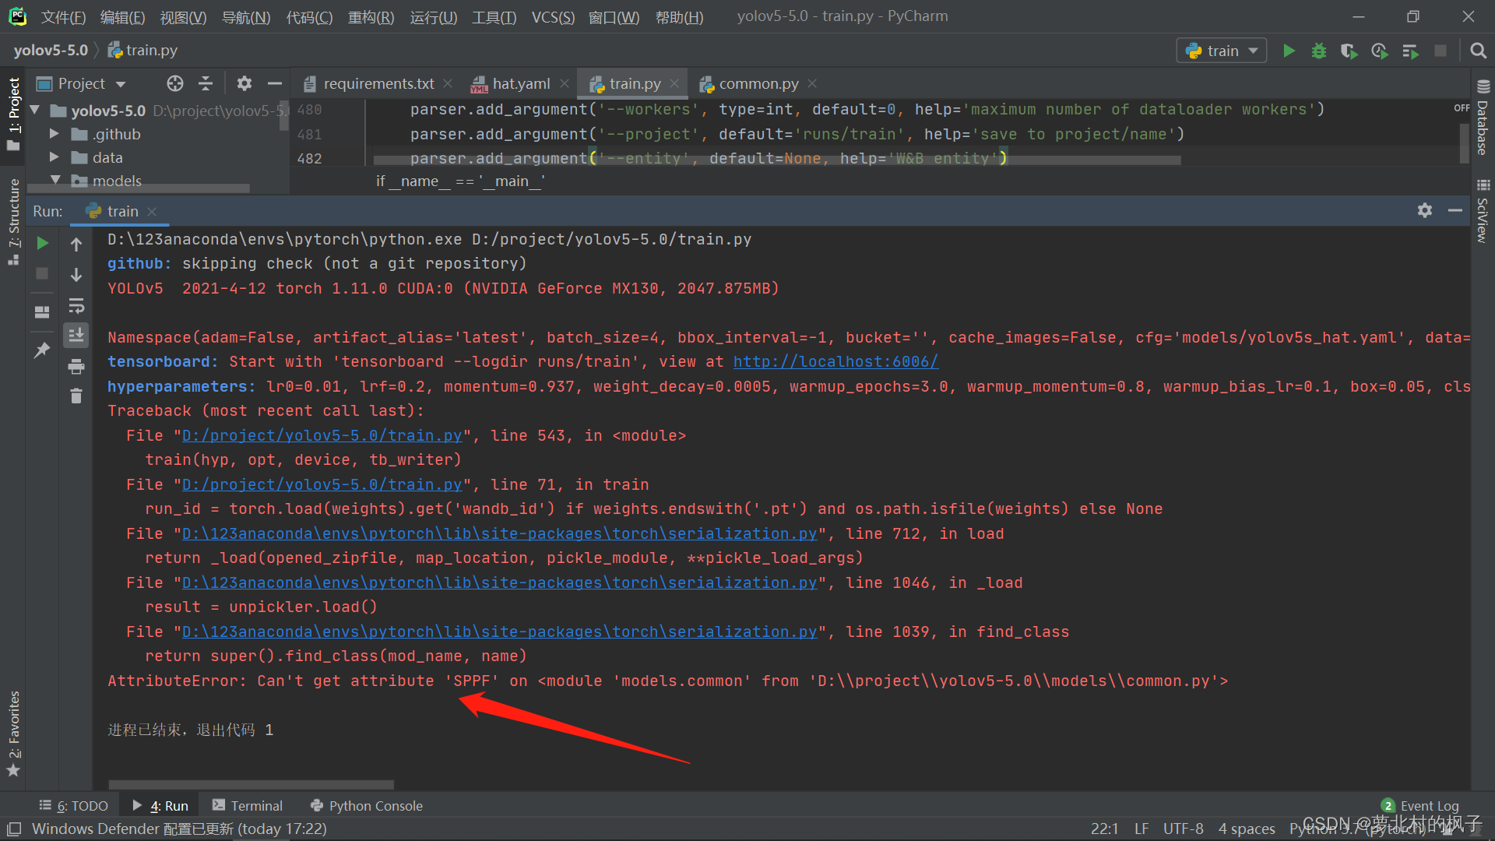Click the Debug bug icon
Image resolution: width=1495 pixels, height=841 pixels.
point(1318,51)
